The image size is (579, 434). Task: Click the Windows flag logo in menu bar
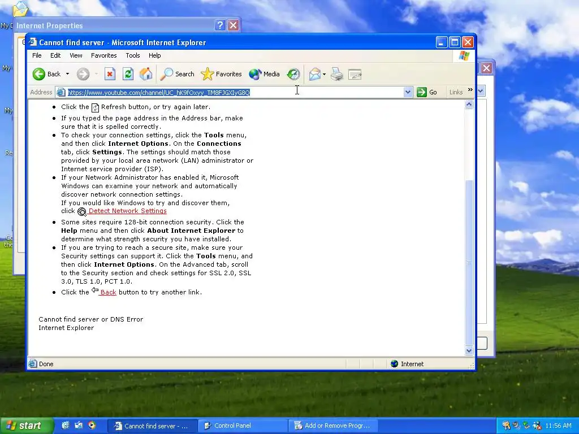click(464, 56)
